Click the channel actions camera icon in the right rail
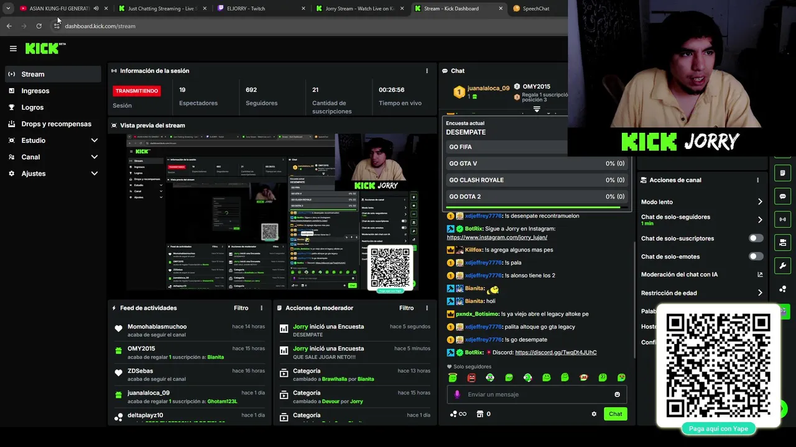796x447 pixels. [782, 242]
